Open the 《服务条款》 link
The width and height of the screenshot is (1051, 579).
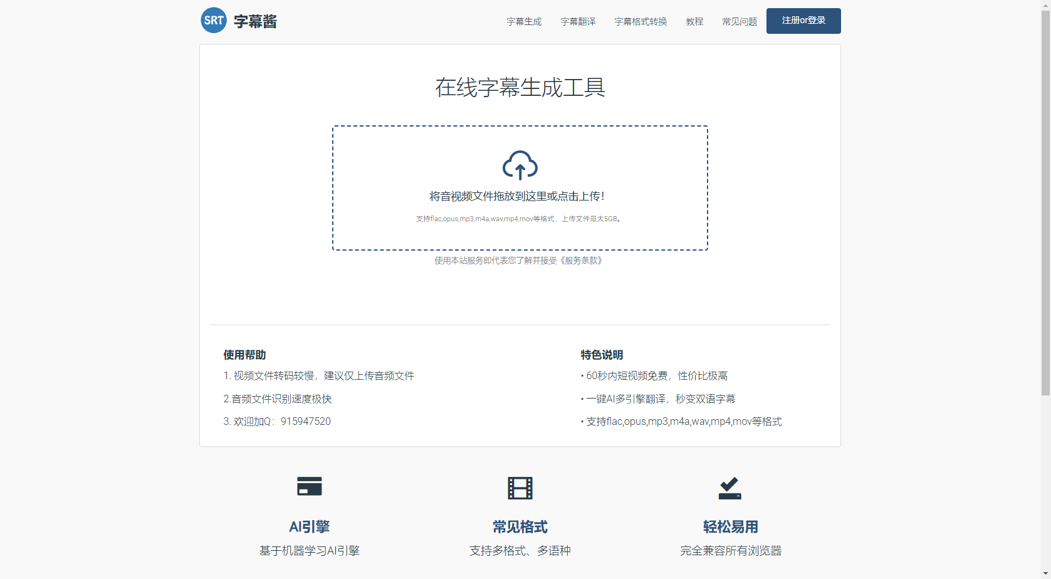tap(582, 261)
